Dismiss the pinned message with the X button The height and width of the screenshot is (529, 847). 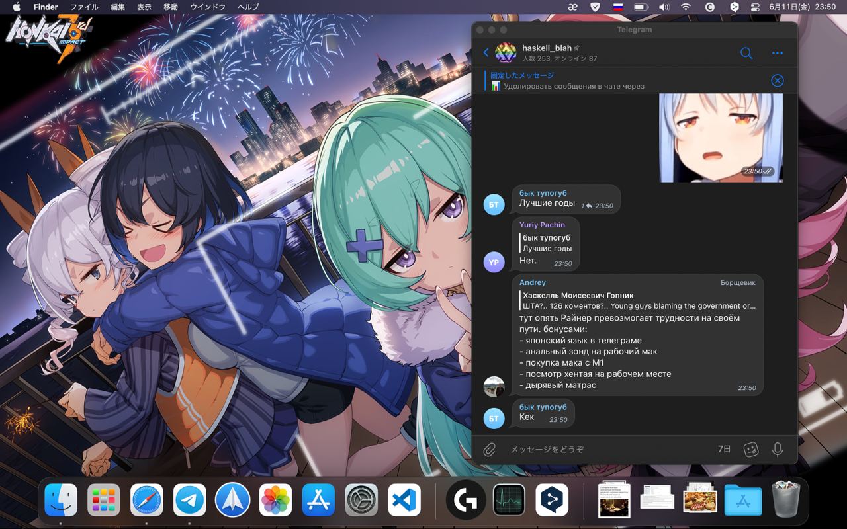coord(778,81)
